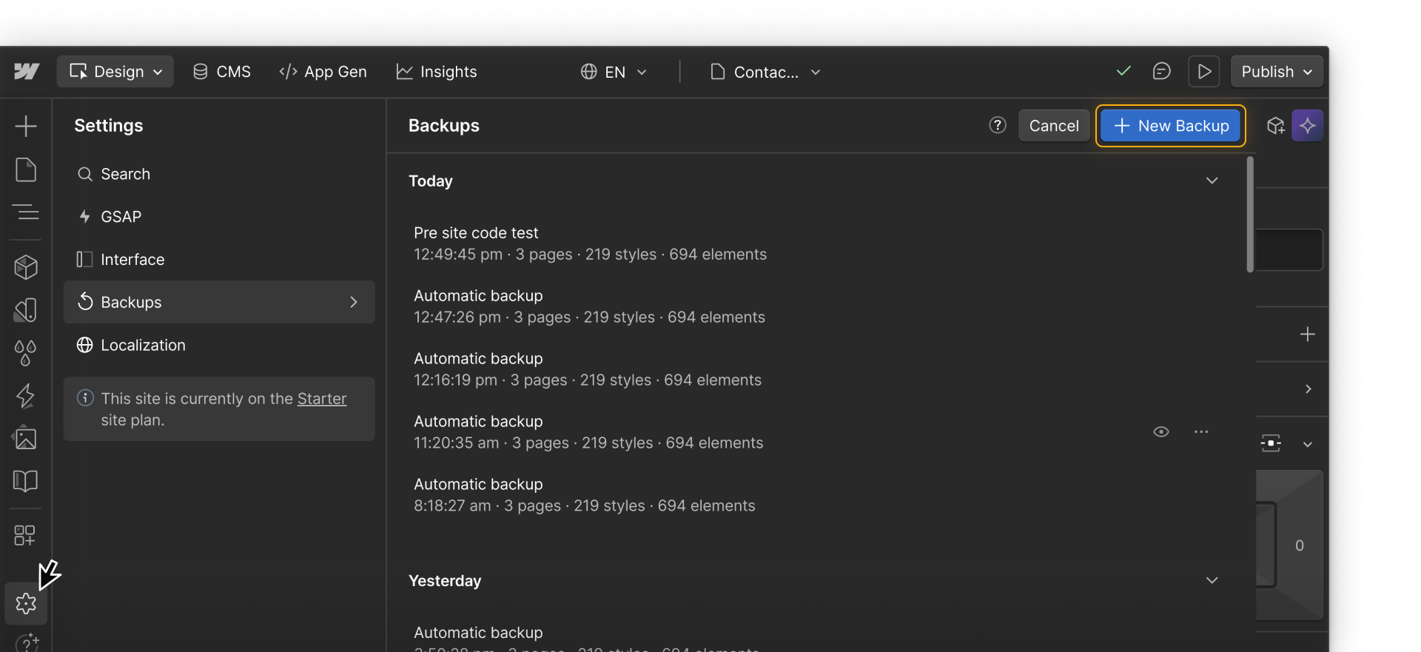
Task: Open the Variables panel icon
Action: click(x=26, y=310)
